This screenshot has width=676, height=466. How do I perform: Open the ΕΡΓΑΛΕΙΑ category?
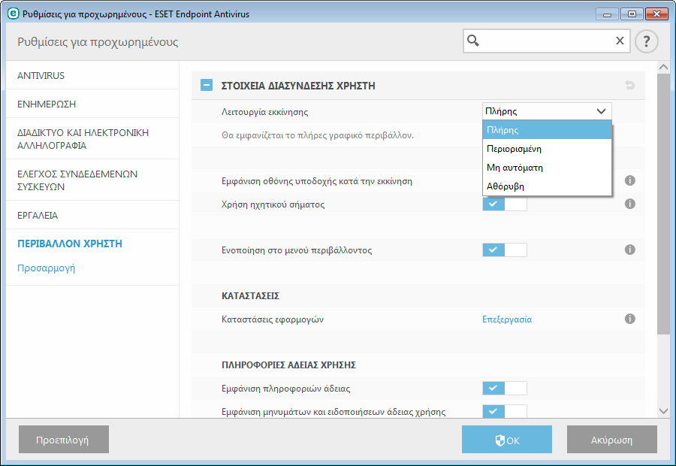[x=92, y=215]
